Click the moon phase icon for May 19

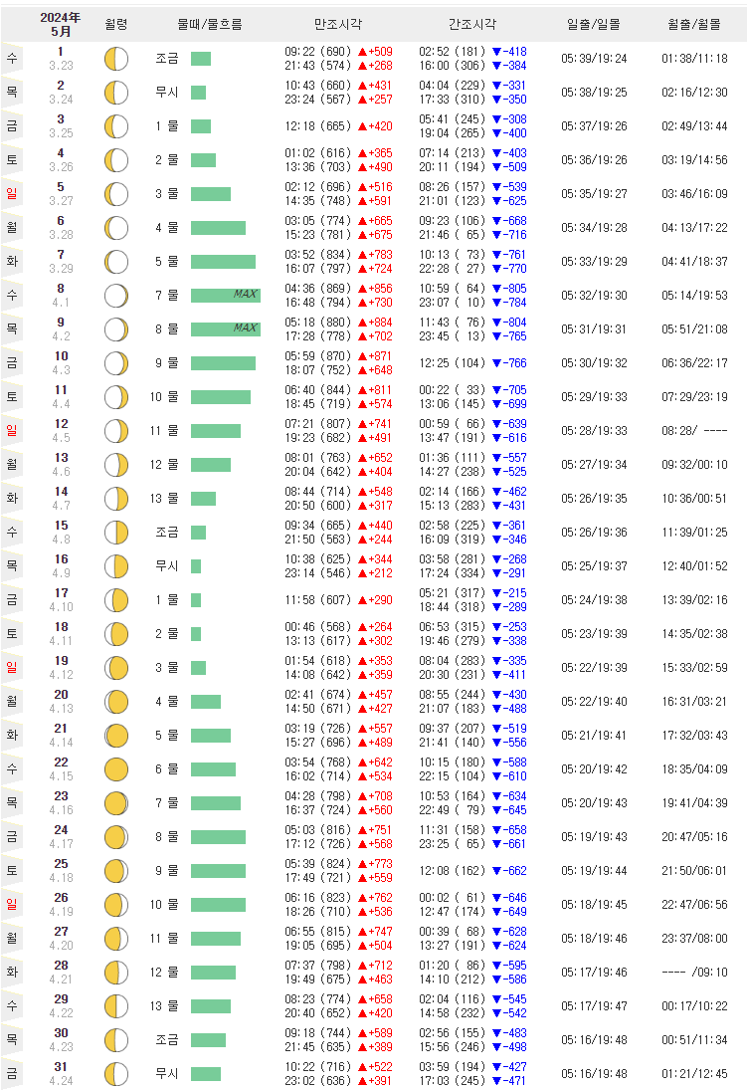[116, 668]
